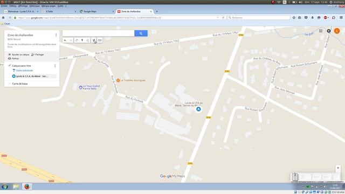Go back to the previous page
The image size is (345, 194).
coord(10,18)
